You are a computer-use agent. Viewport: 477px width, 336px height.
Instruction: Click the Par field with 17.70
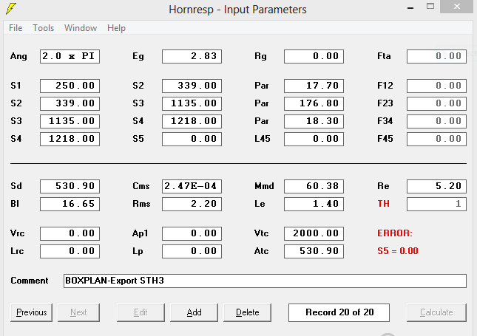[314, 86]
